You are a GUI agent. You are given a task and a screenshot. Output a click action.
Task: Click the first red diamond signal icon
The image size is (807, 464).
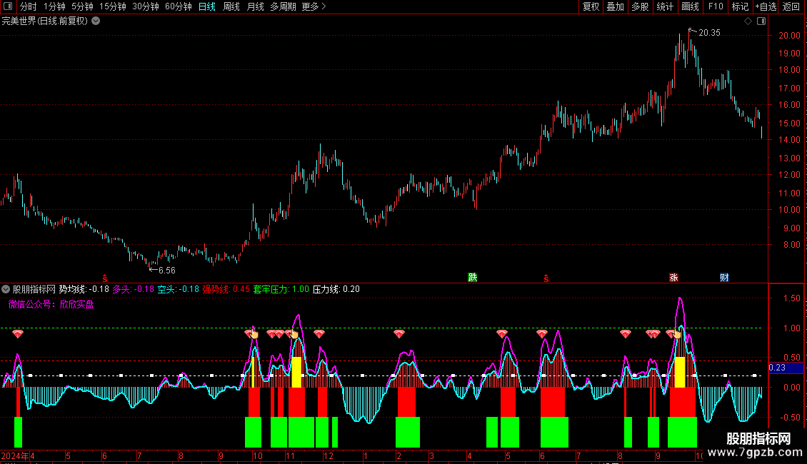18,334
